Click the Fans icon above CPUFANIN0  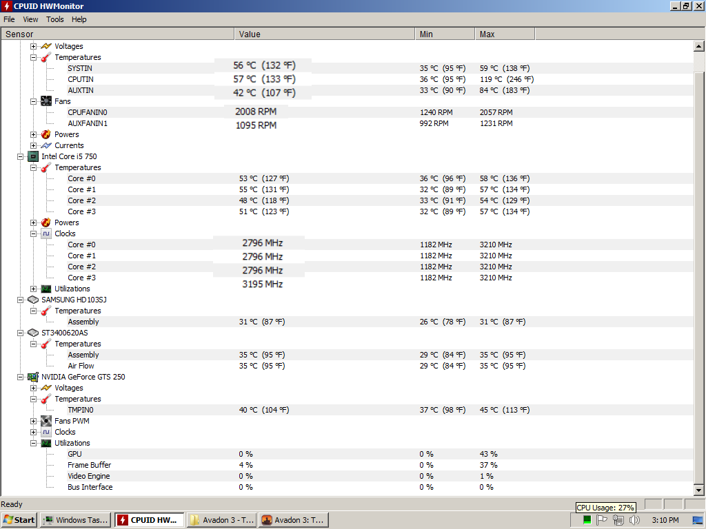coord(46,101)
